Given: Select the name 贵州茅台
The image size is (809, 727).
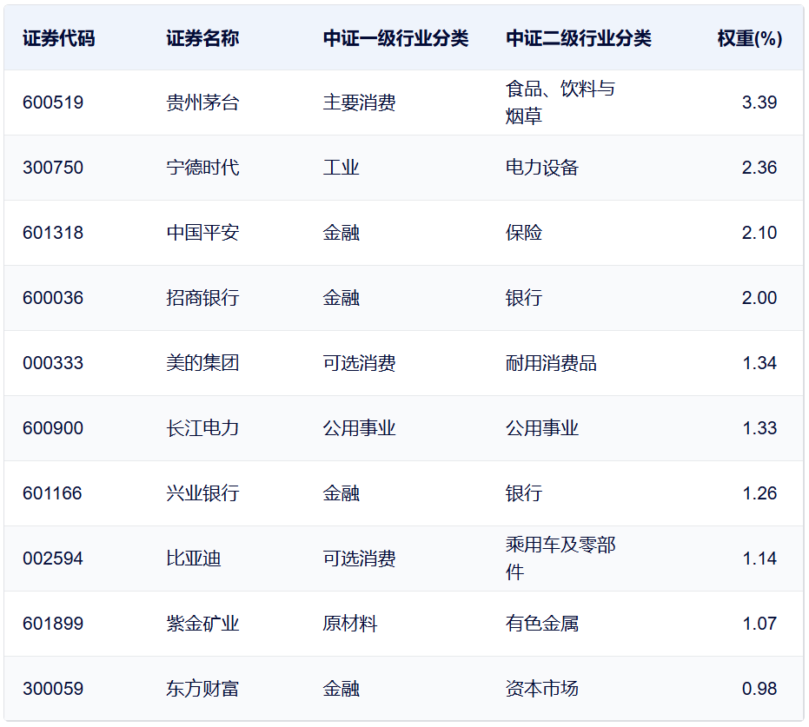Looking at the screenshot, I should [x=202, y=102].
